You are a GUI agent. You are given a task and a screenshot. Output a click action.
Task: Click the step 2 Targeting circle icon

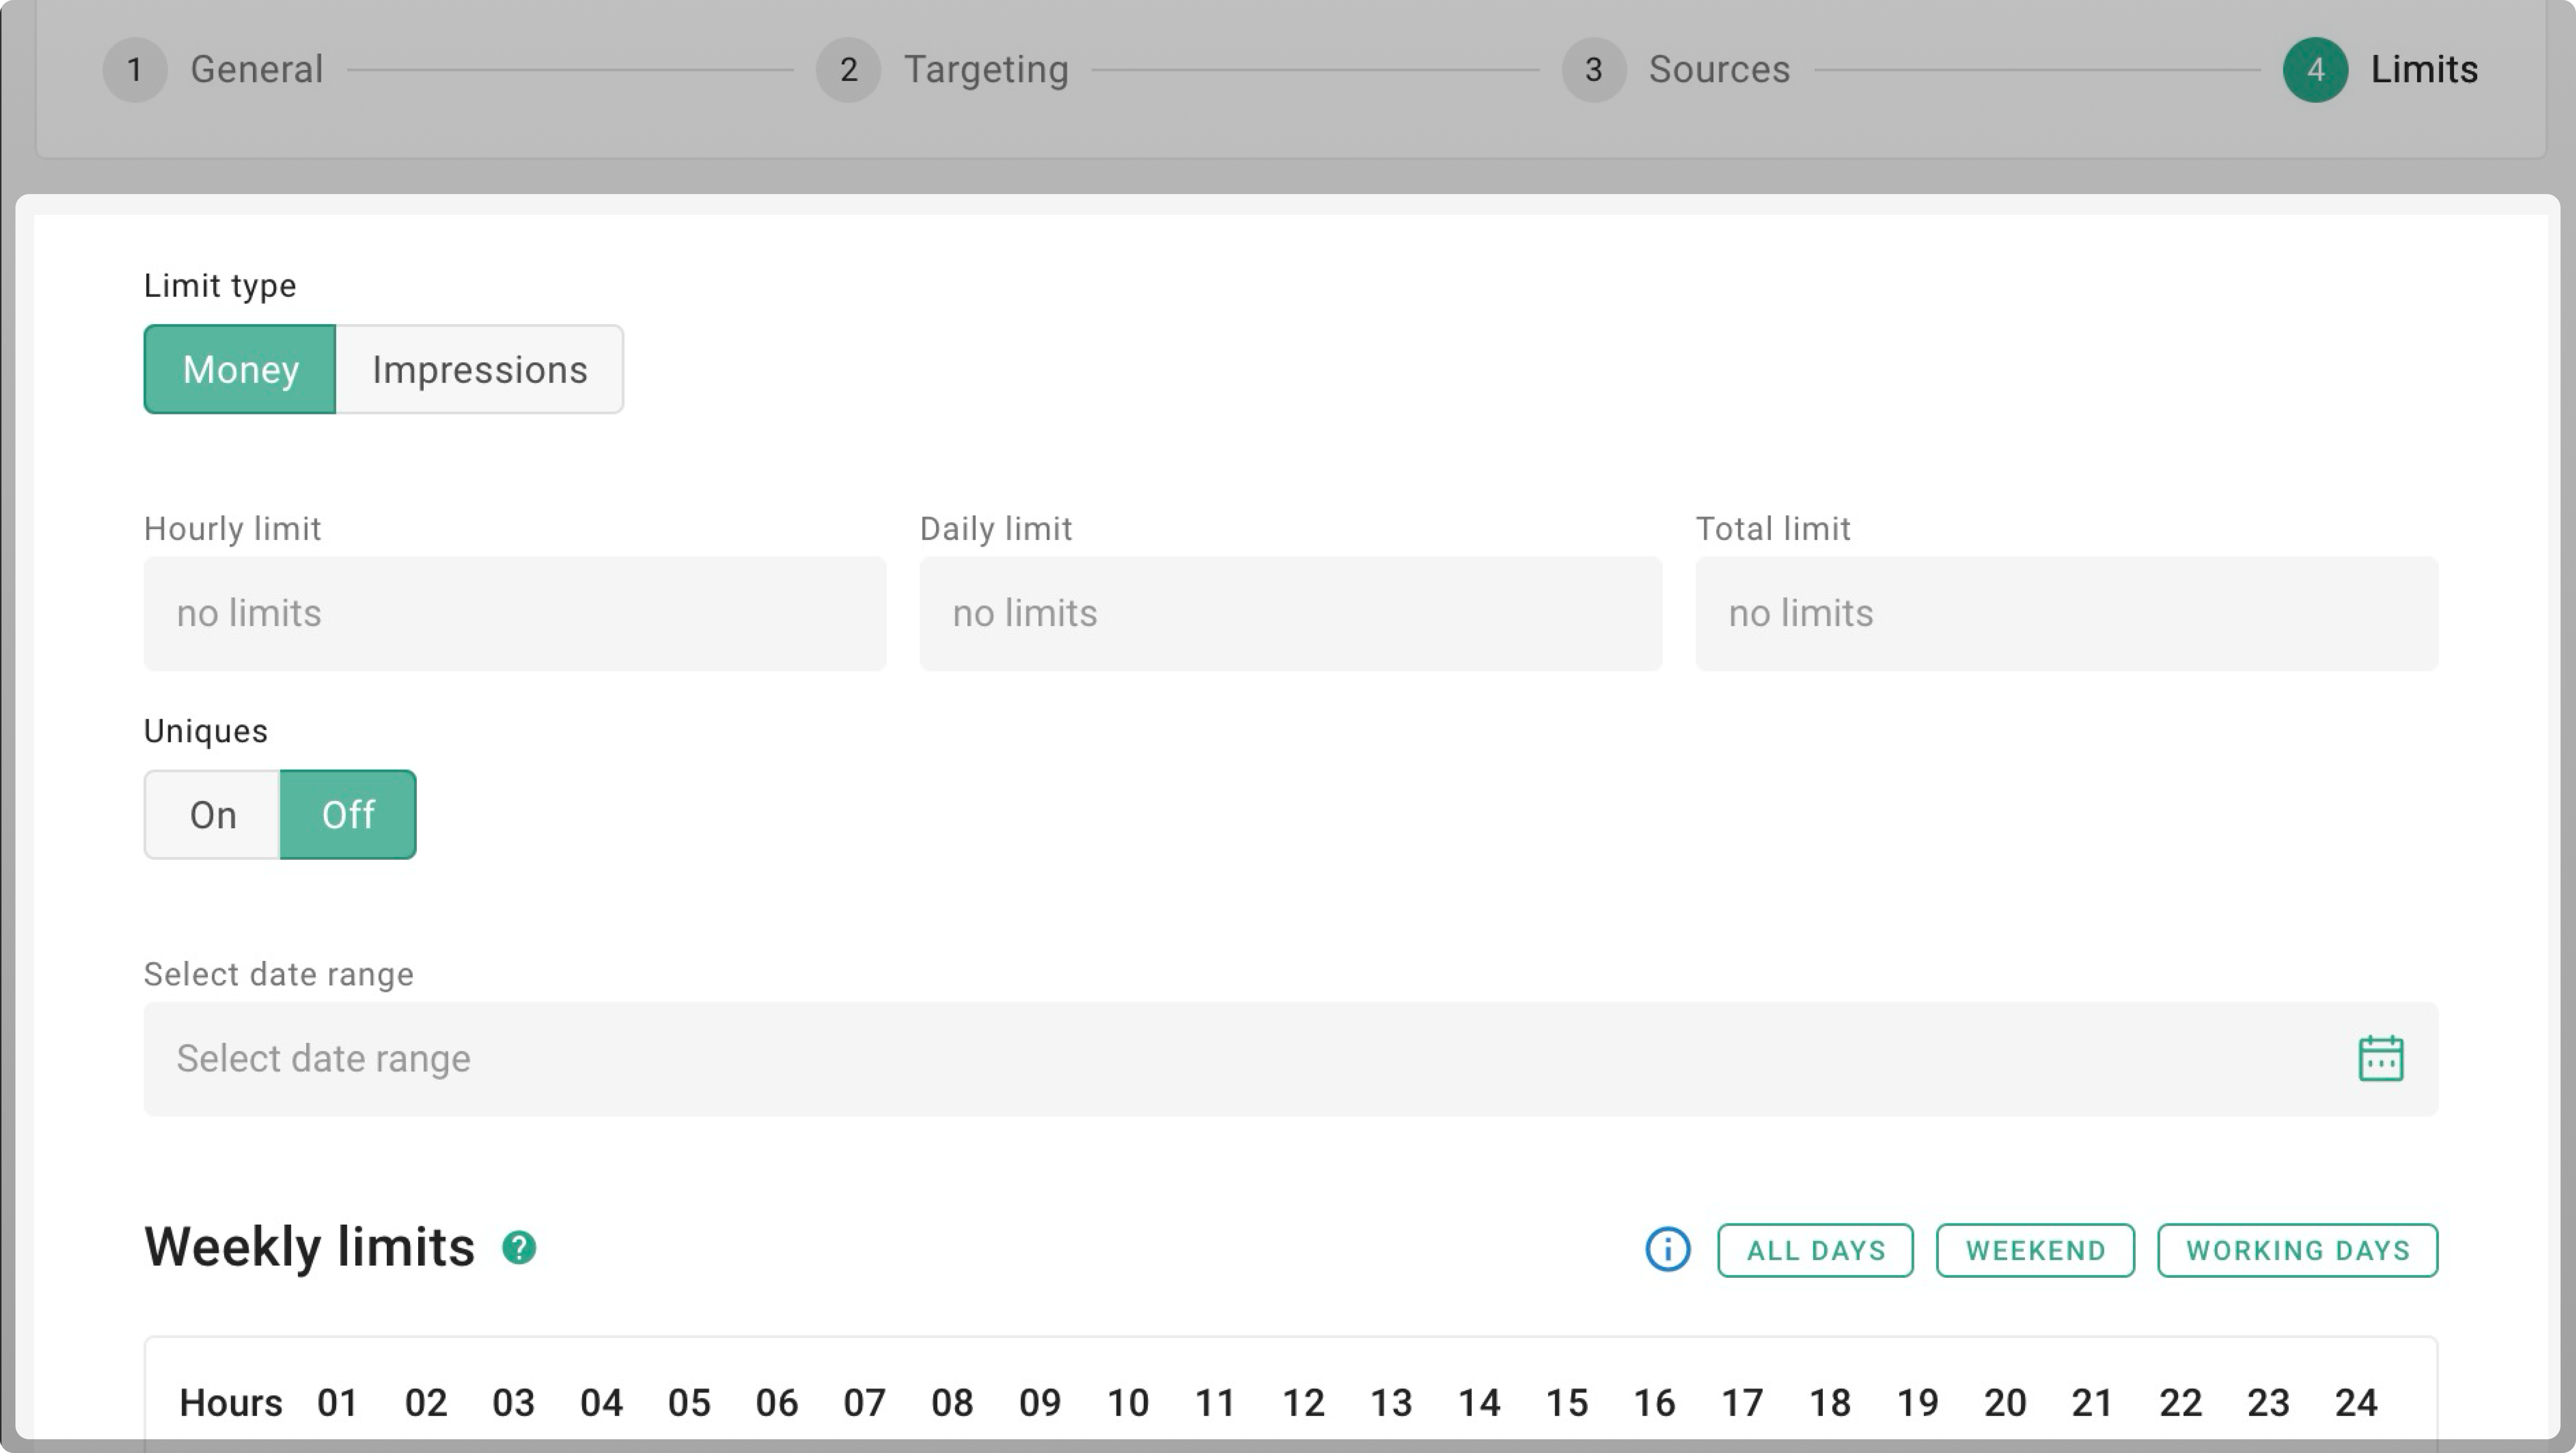point(848,70)
